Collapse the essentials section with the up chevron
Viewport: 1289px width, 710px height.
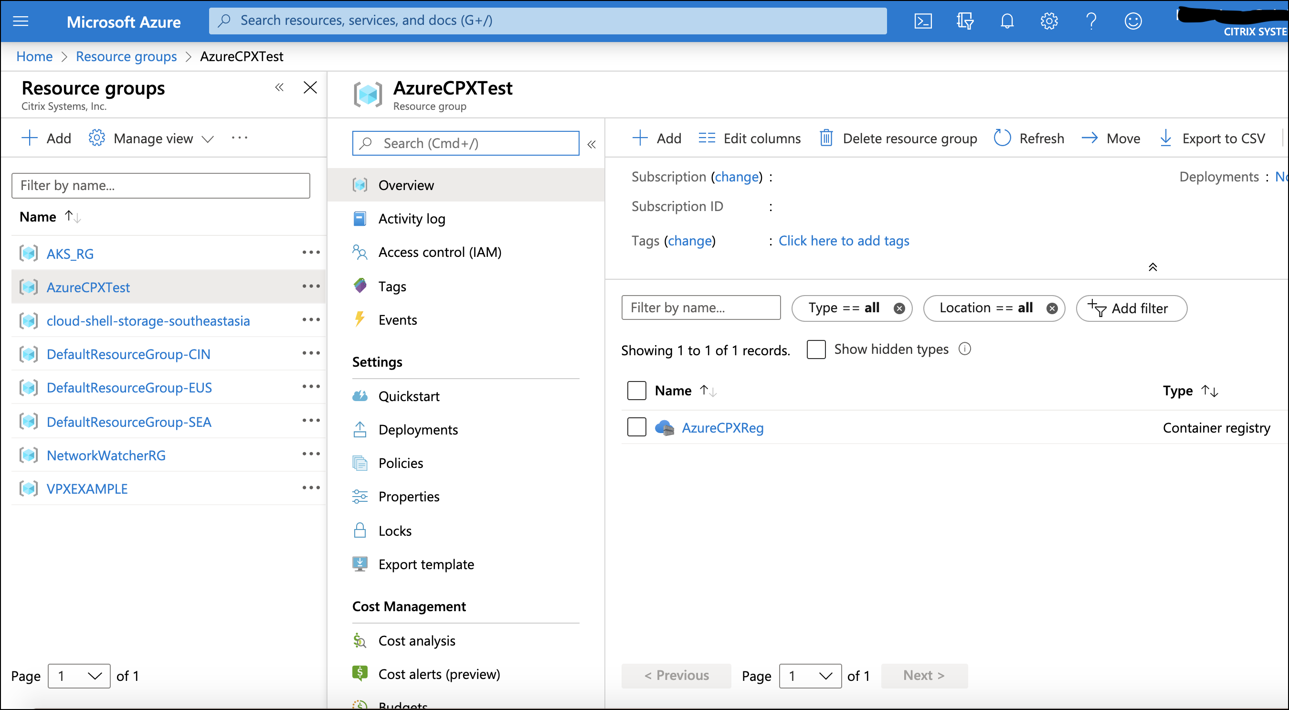tap(1153, 267)
